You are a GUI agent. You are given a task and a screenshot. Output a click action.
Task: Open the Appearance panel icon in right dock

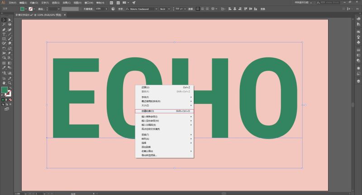click(x=358, y=68)
